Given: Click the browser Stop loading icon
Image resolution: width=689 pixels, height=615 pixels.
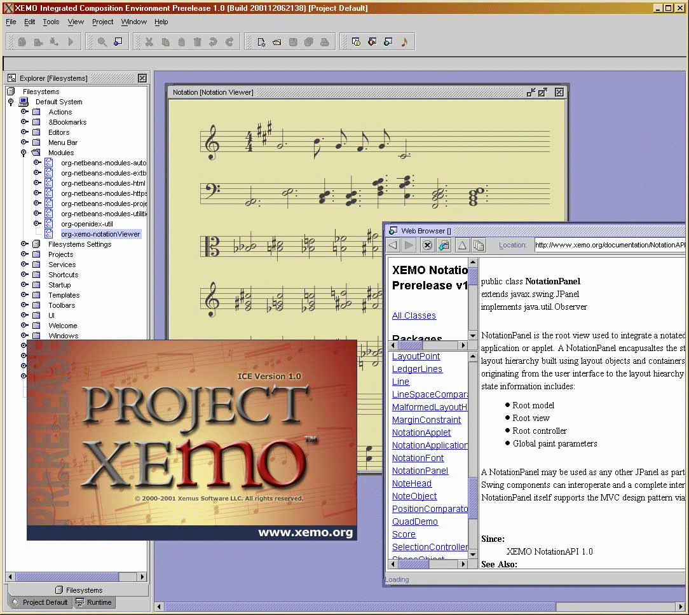Looking at the screenshot, I should [x=427, y=245].
